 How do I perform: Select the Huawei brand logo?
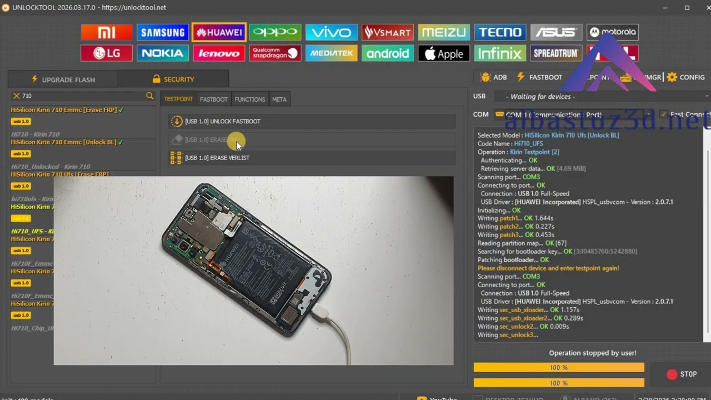click(x=219, y=32)
